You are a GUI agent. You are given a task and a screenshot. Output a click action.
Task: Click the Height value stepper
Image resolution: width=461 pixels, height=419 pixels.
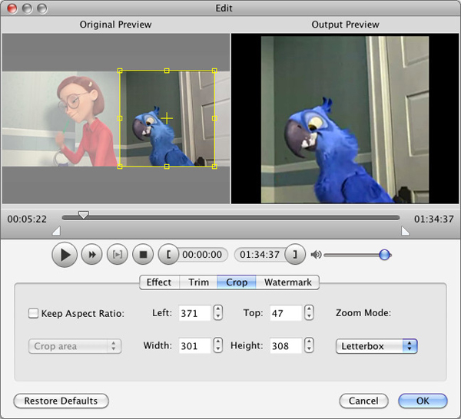pyautogui.click(x=309, y=345)
